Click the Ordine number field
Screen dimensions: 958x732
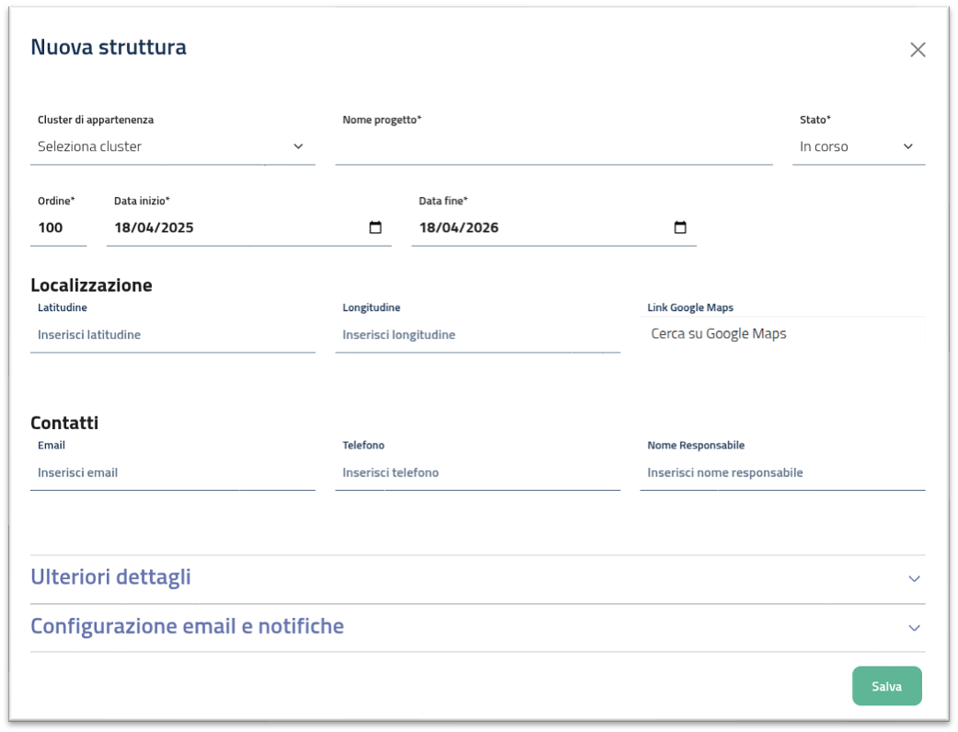57,227
